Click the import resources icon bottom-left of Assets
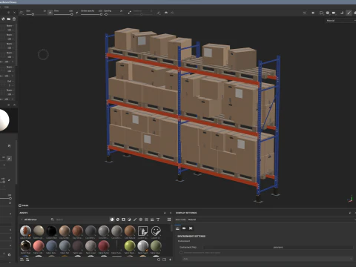Viewport: 356px width, 267px height. pos(22,260)
